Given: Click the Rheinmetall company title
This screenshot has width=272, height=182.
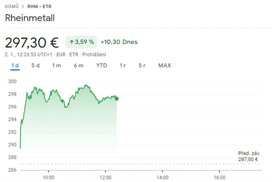Looking at the screenshot, I should (30, 18).
